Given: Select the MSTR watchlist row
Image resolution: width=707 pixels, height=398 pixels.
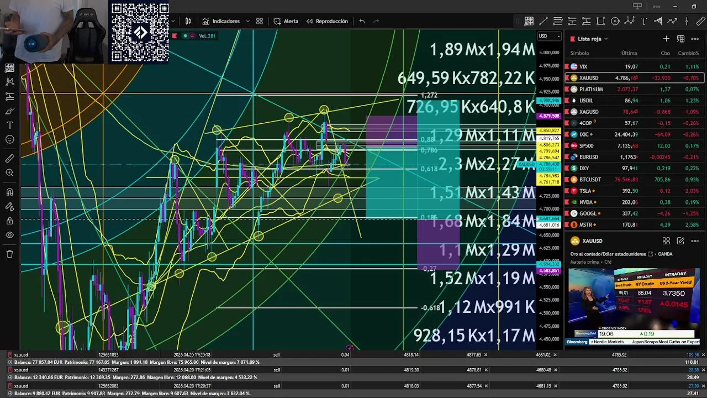Looking at the screenshot, I should (x=634, y=225).
